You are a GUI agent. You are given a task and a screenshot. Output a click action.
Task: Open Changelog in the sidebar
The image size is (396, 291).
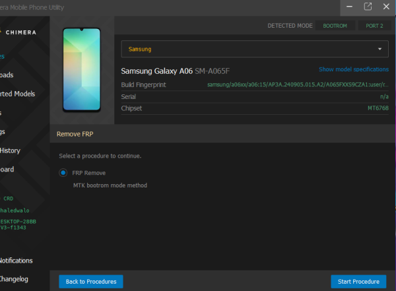(14, 279)
